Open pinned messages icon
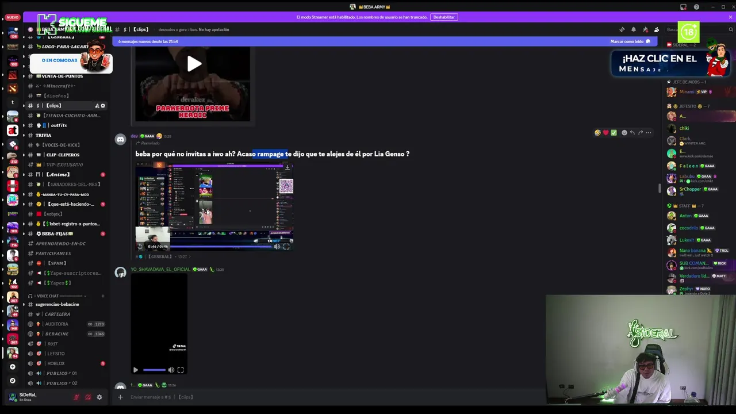This screenshot has height=414, width=736. 645,29
